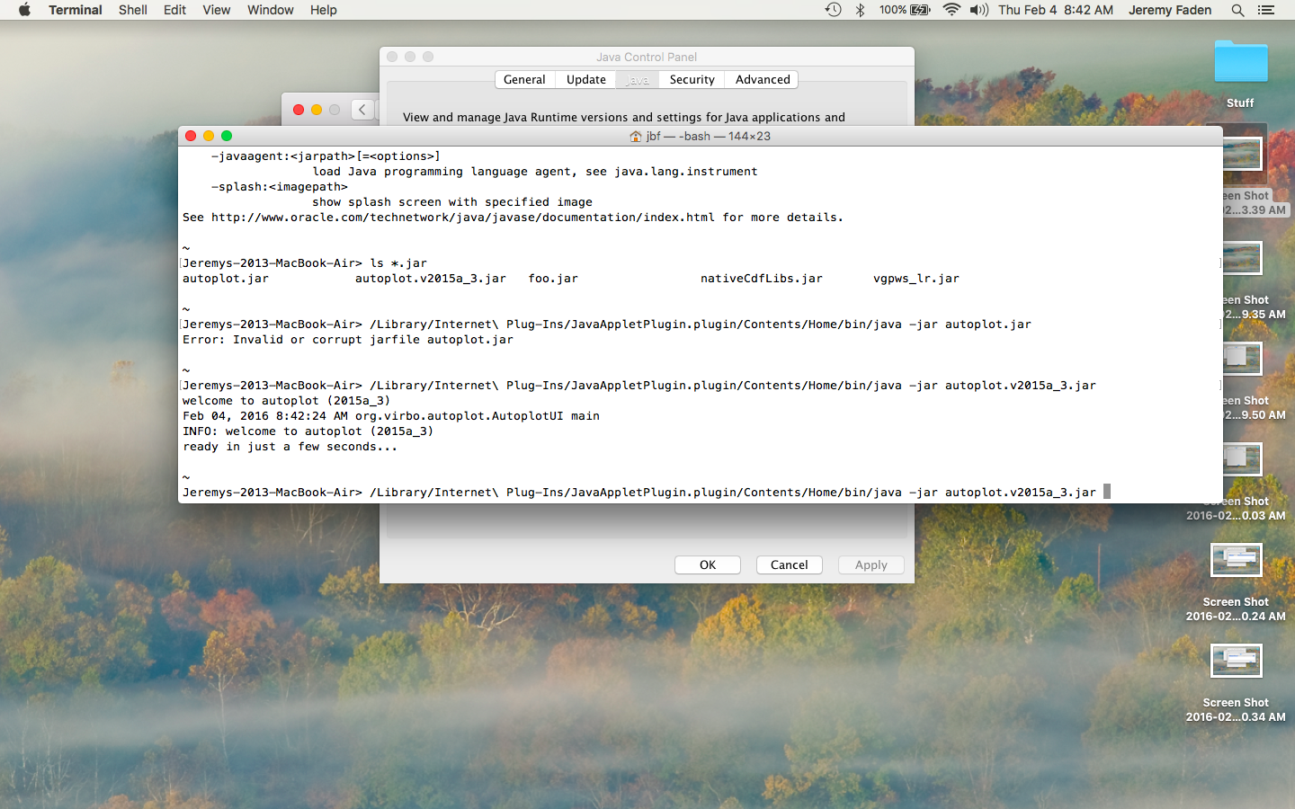This screenshot has width=1295, height=809.
Task: Select the General tab in Java Control Panel
Action: click(x=524, y=80)
